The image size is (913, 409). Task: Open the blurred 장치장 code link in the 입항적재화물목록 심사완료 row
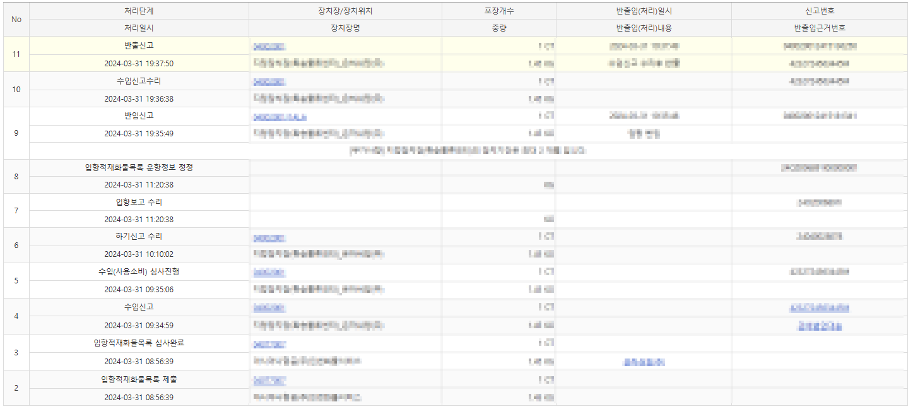pos(269,345)
